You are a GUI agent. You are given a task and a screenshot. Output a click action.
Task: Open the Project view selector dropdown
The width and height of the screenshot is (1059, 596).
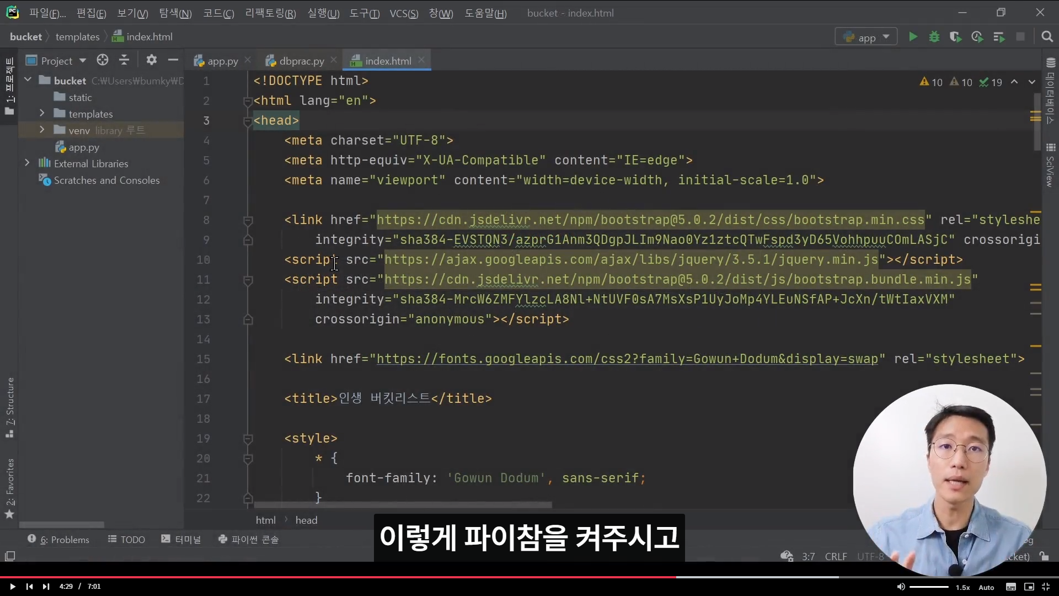pyautogui.click(x=56, y=61)
